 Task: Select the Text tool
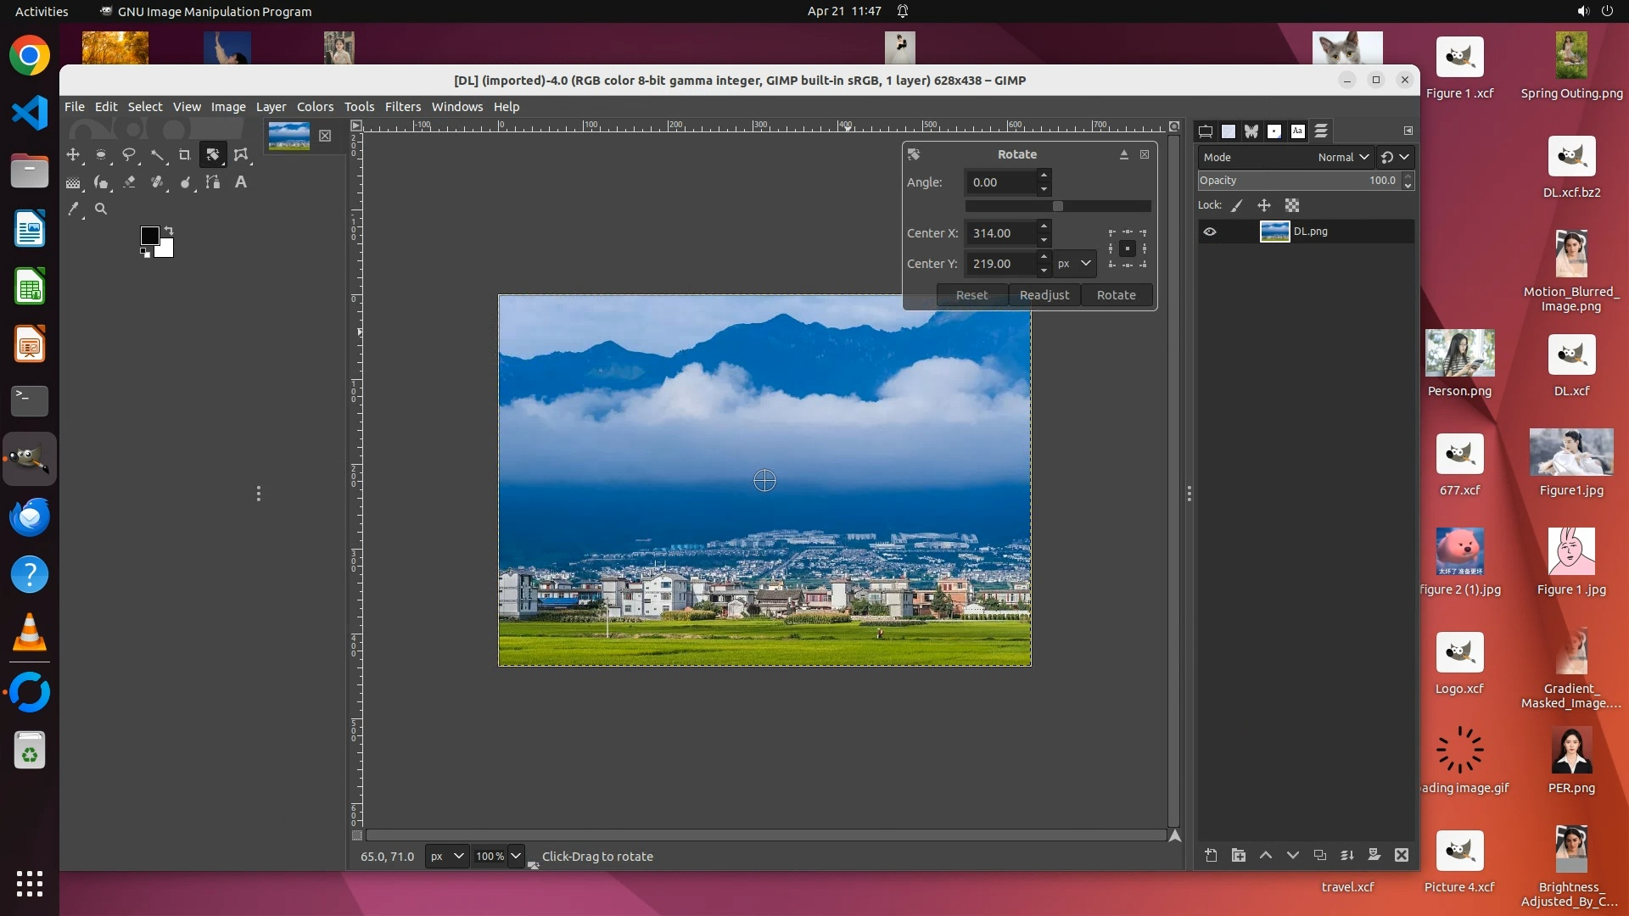pyautogui.click(x=241, y=182)
